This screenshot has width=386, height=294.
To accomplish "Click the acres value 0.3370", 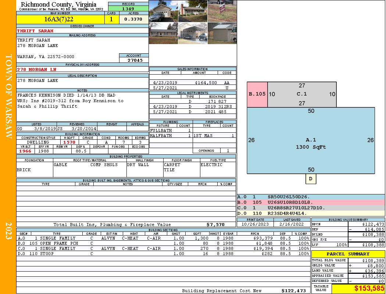I will pyautogui.click(x=133, y=19).
